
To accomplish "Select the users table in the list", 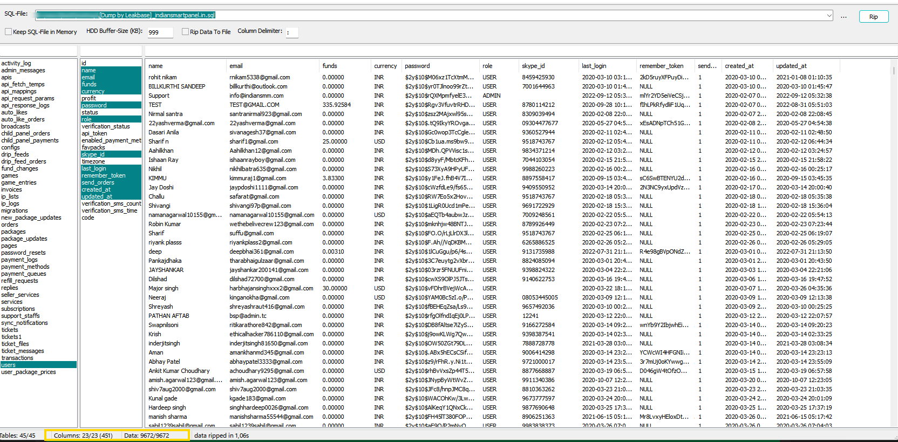I will (x=38, y=365).
